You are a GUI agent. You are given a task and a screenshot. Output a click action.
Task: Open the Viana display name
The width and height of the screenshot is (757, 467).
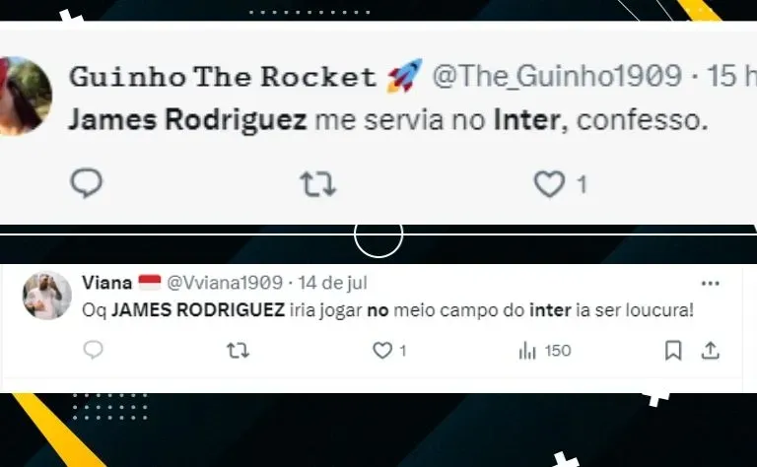point(106,283)
